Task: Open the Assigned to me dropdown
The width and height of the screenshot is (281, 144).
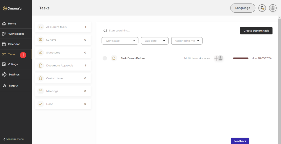Action: [187, 41]
